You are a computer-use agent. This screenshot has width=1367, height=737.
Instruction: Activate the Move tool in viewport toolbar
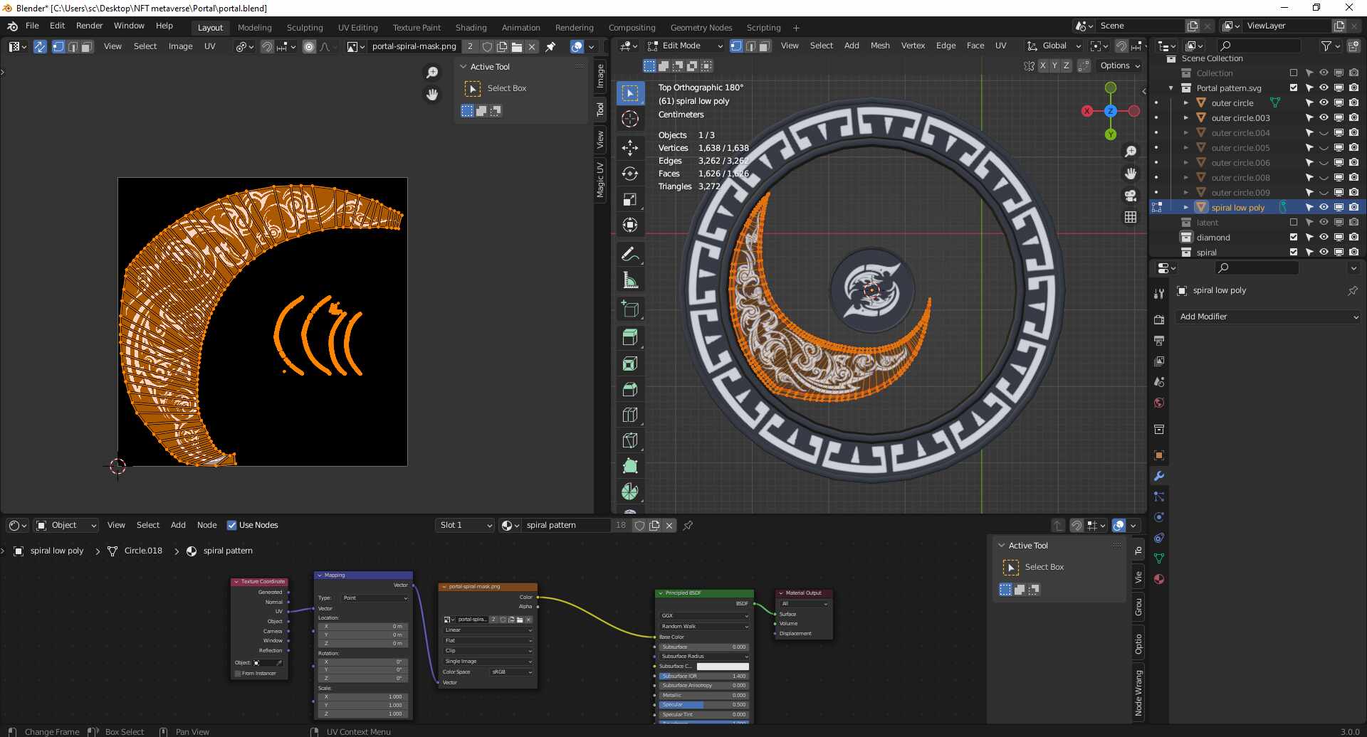(x=630, y=148)
